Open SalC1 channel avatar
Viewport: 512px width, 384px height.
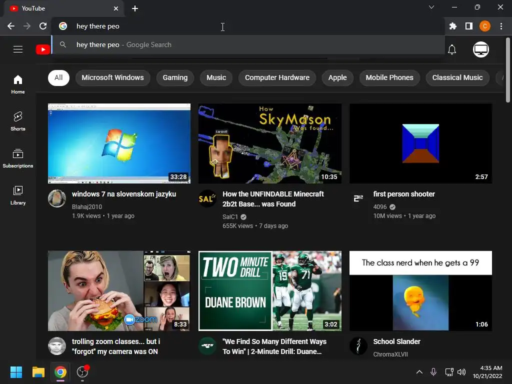pos(207,198)
